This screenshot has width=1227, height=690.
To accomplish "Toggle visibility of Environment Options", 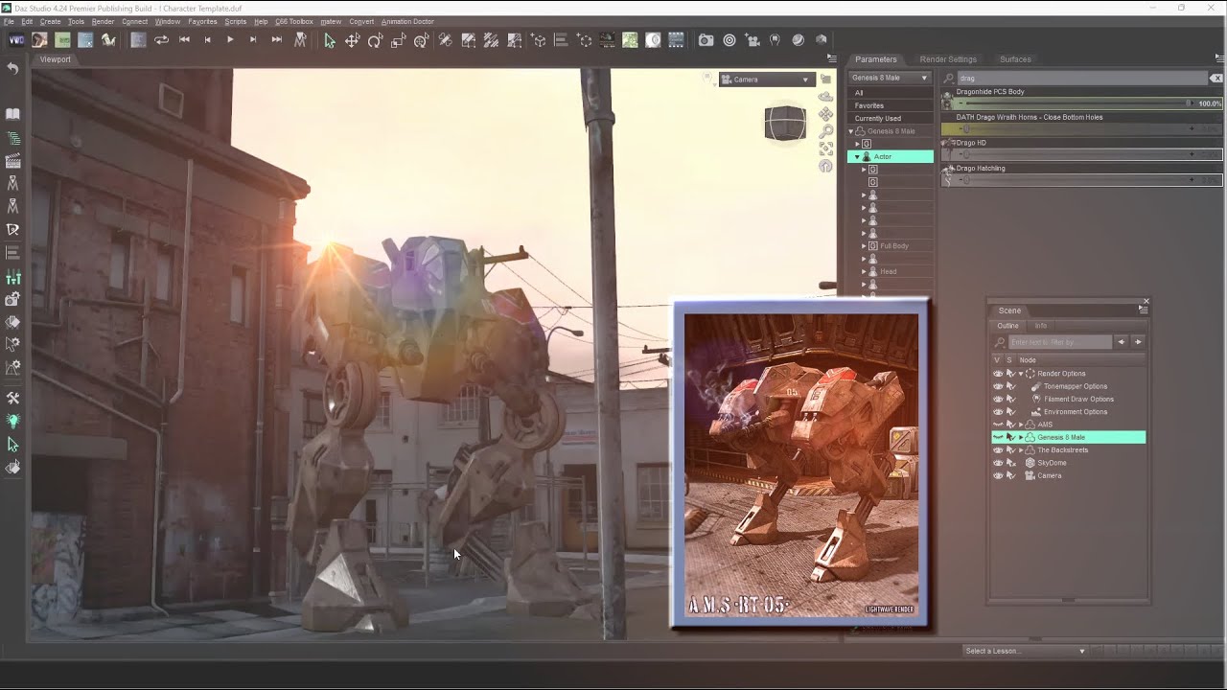I will pos(998,412).
